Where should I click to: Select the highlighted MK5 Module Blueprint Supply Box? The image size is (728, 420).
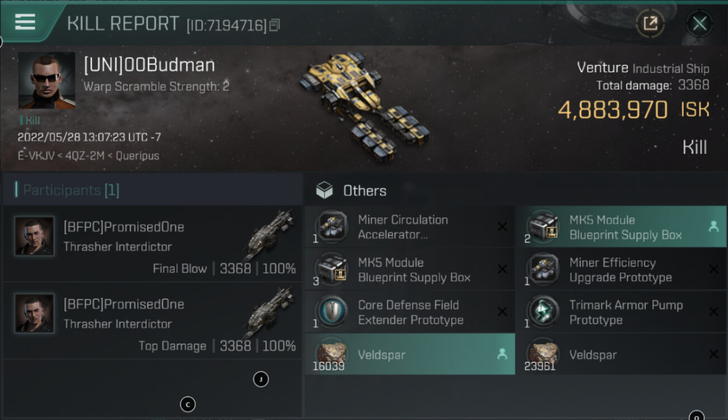point(621,227)
